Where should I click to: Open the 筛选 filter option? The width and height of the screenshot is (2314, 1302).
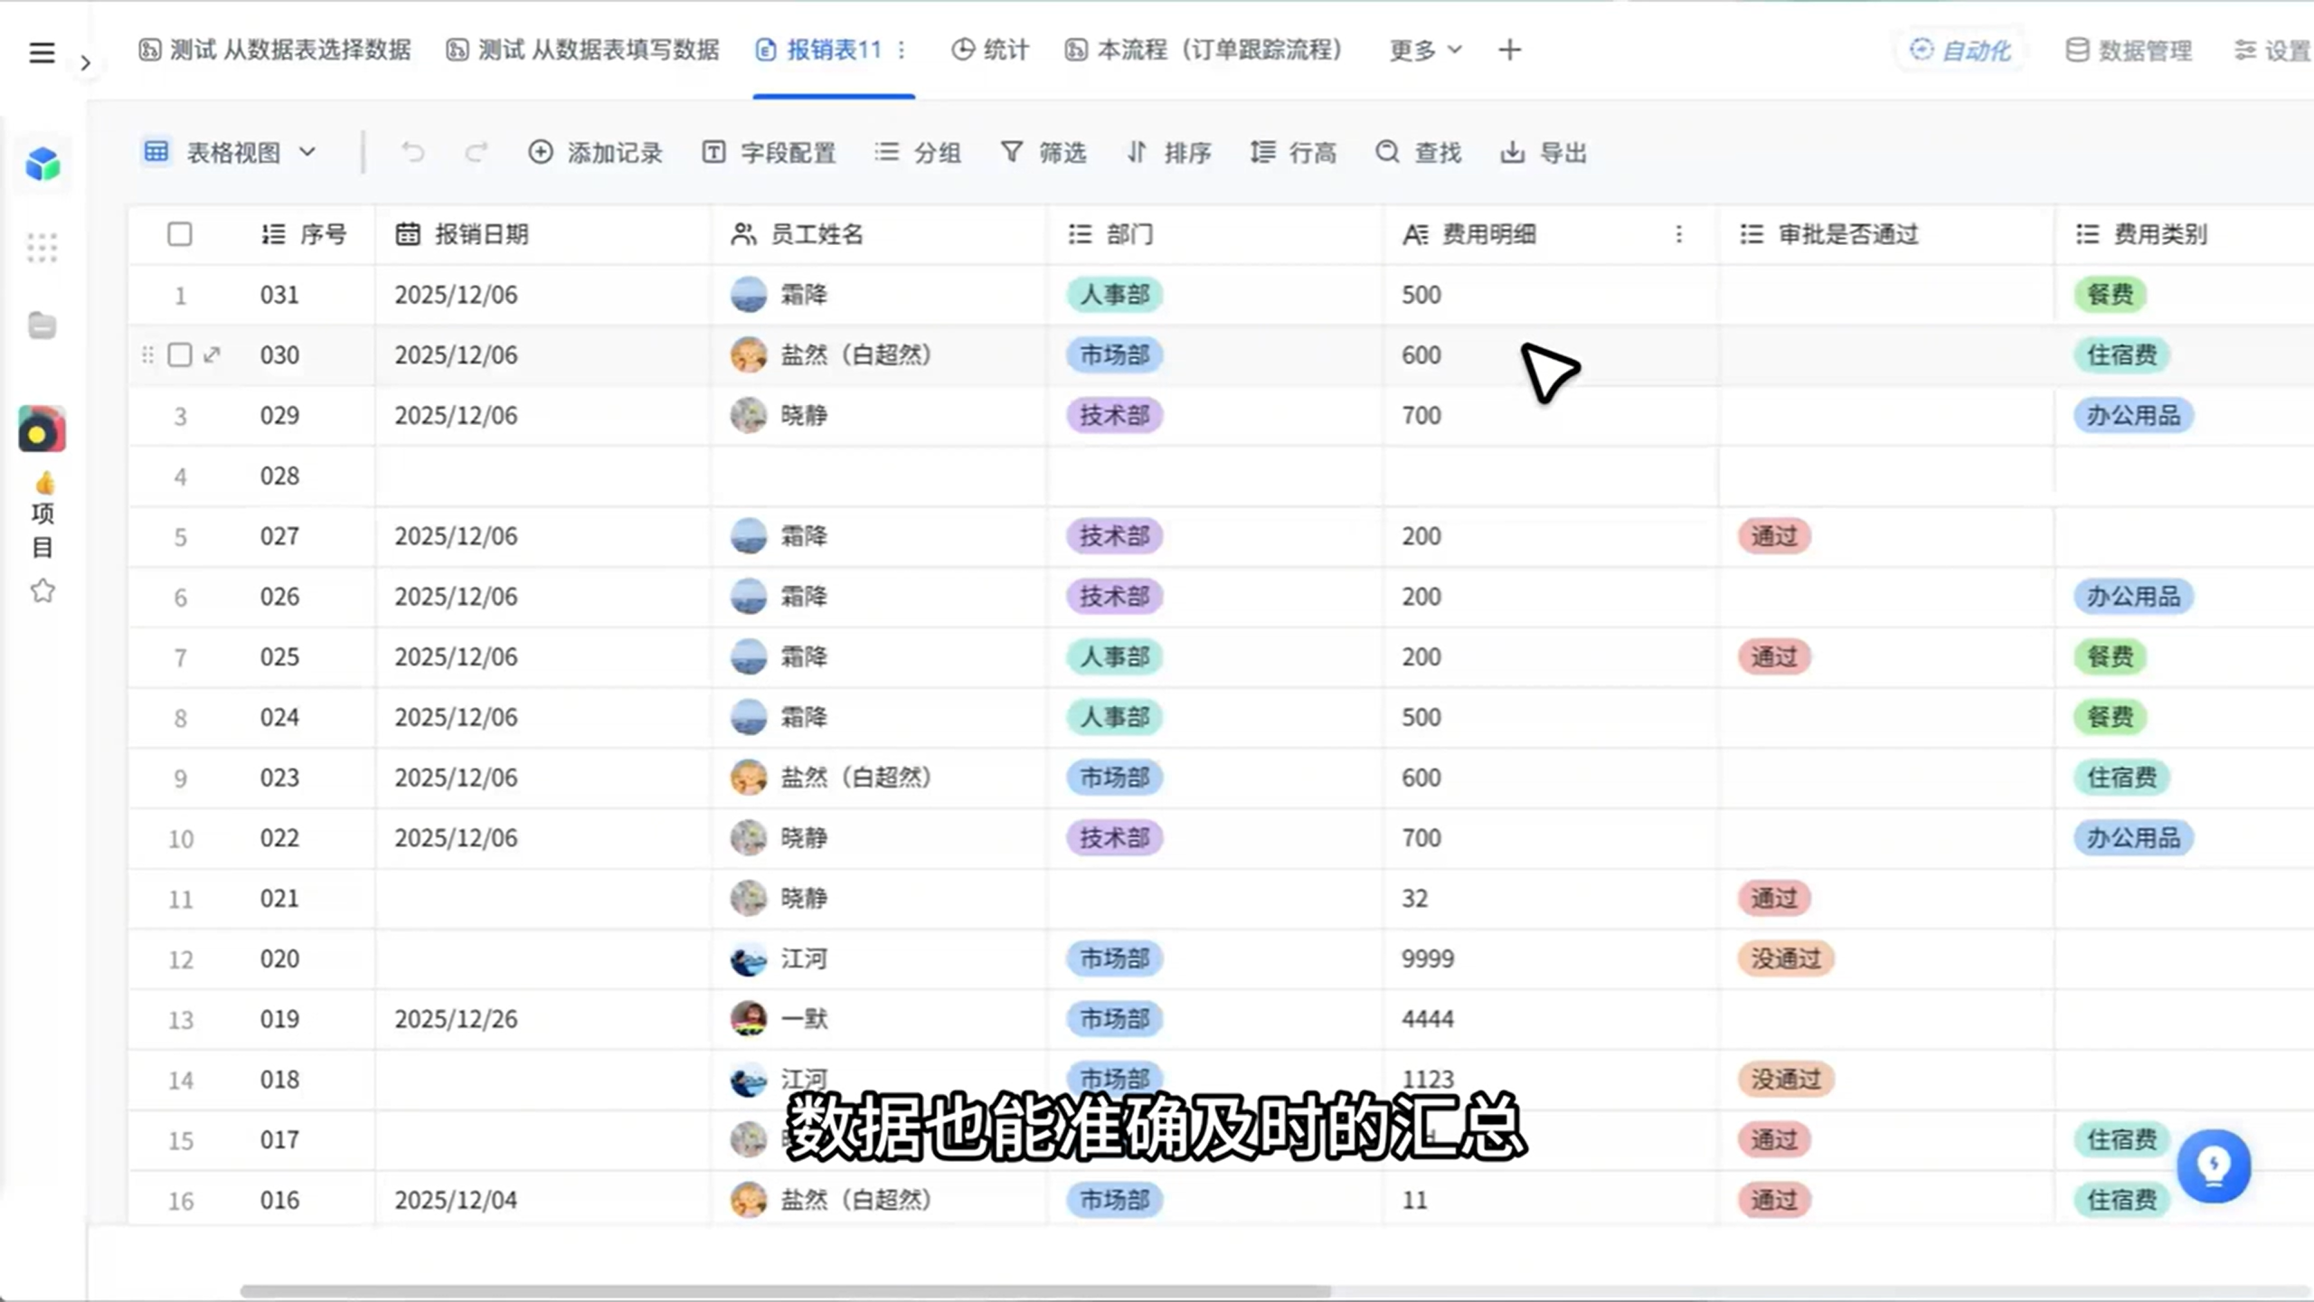(1043, 152)
